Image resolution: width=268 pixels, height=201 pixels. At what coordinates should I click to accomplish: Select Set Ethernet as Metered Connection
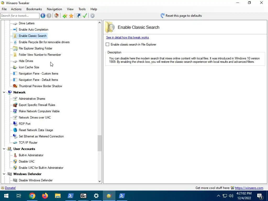point(41,136)
